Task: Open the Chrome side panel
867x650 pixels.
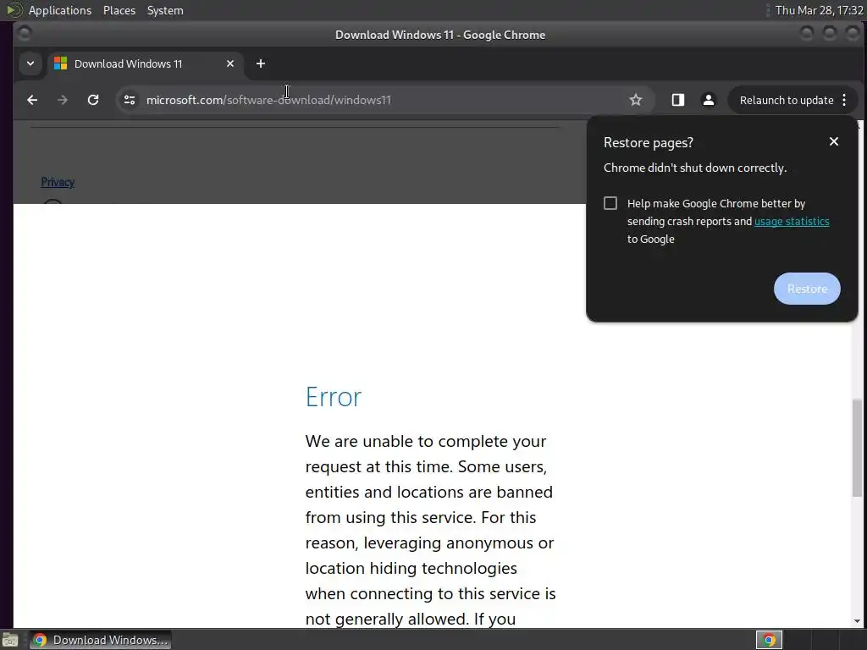Action: coord(678,100)
